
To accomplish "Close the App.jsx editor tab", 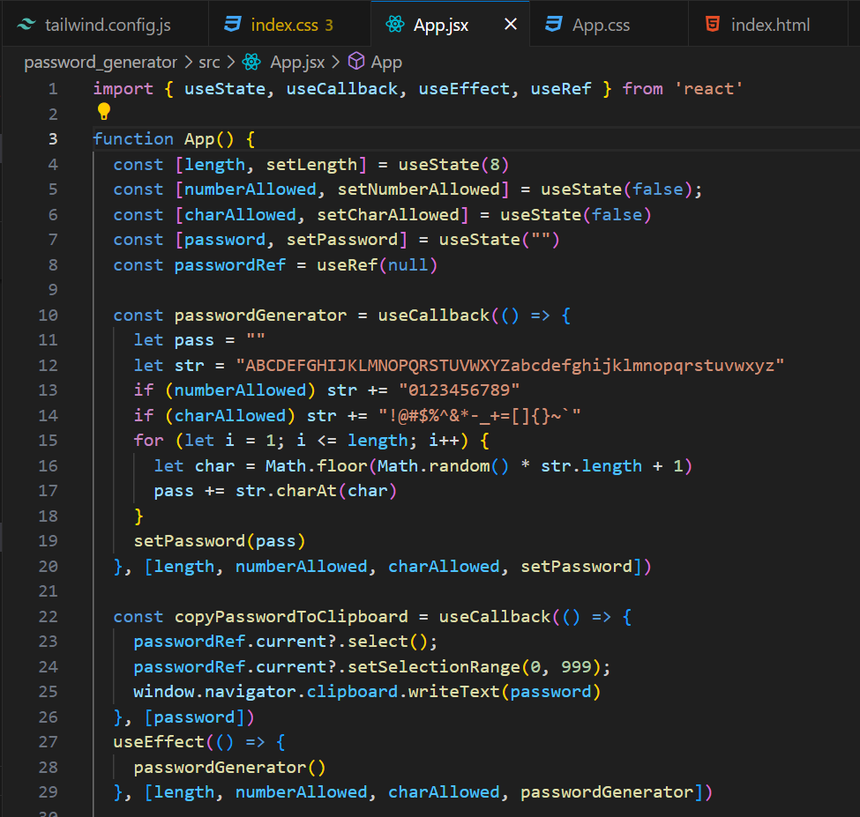I will (511, 25).
